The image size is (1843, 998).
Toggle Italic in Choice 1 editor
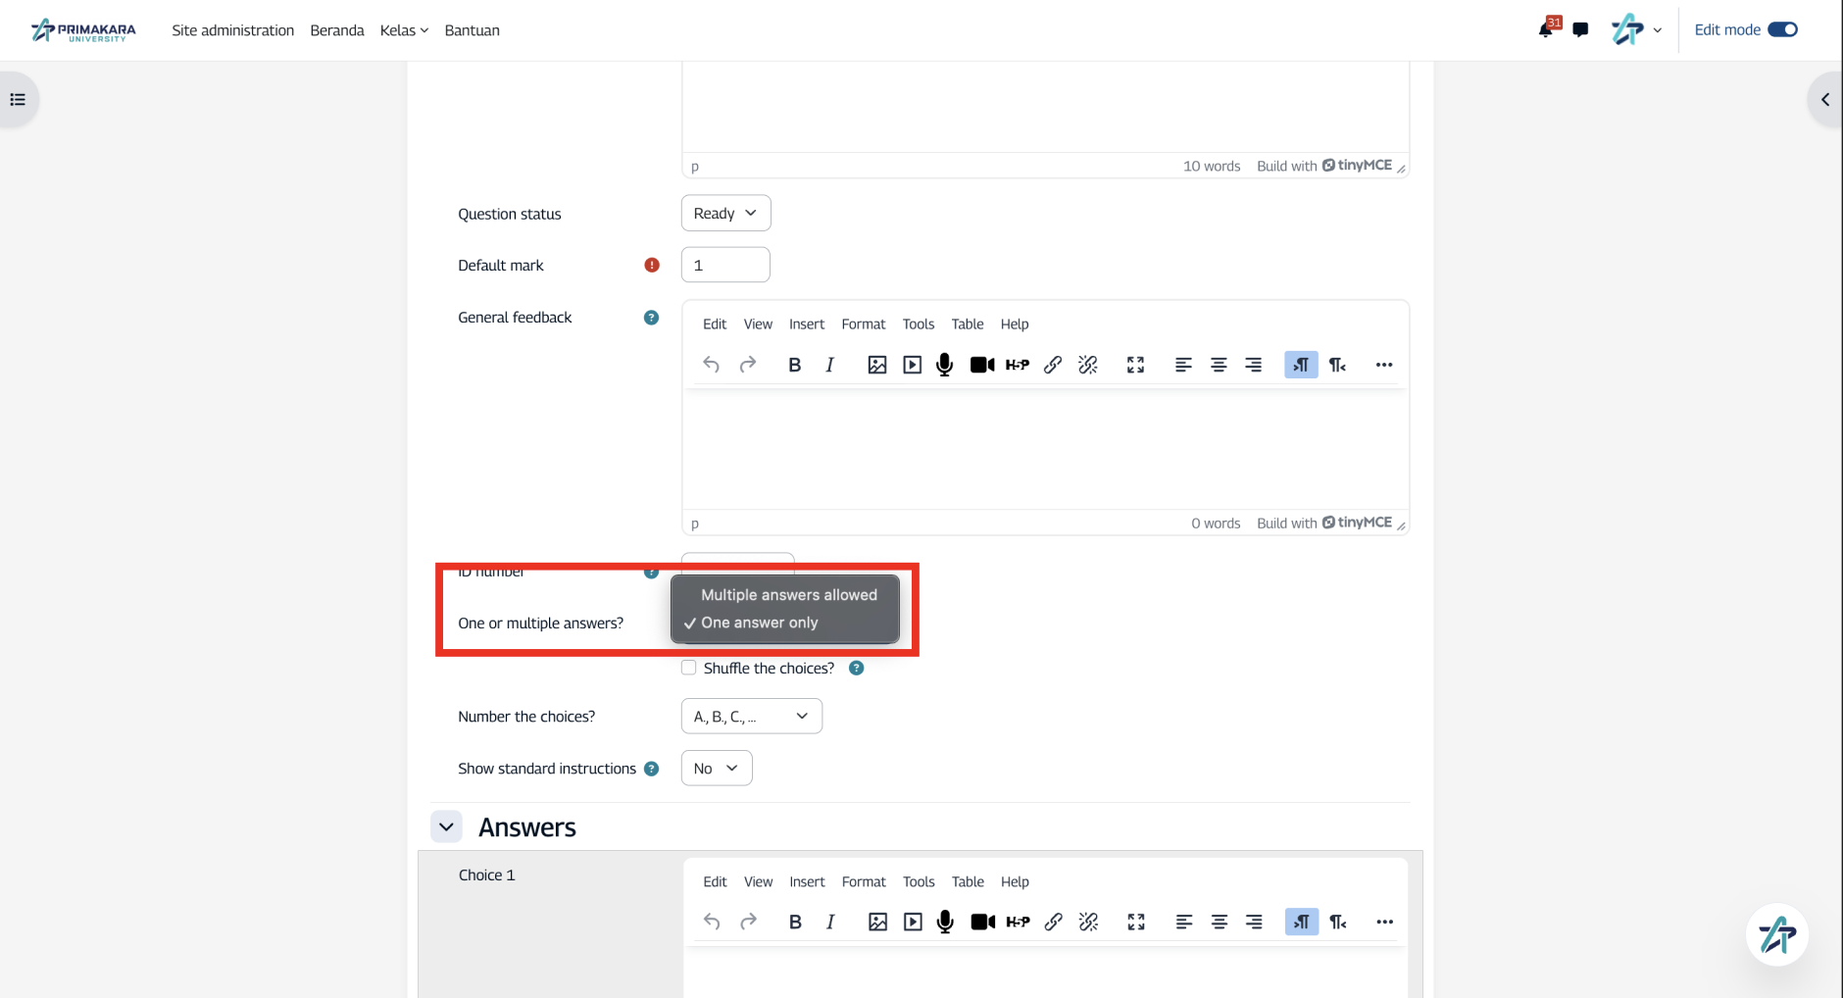(x=830, y=922)
